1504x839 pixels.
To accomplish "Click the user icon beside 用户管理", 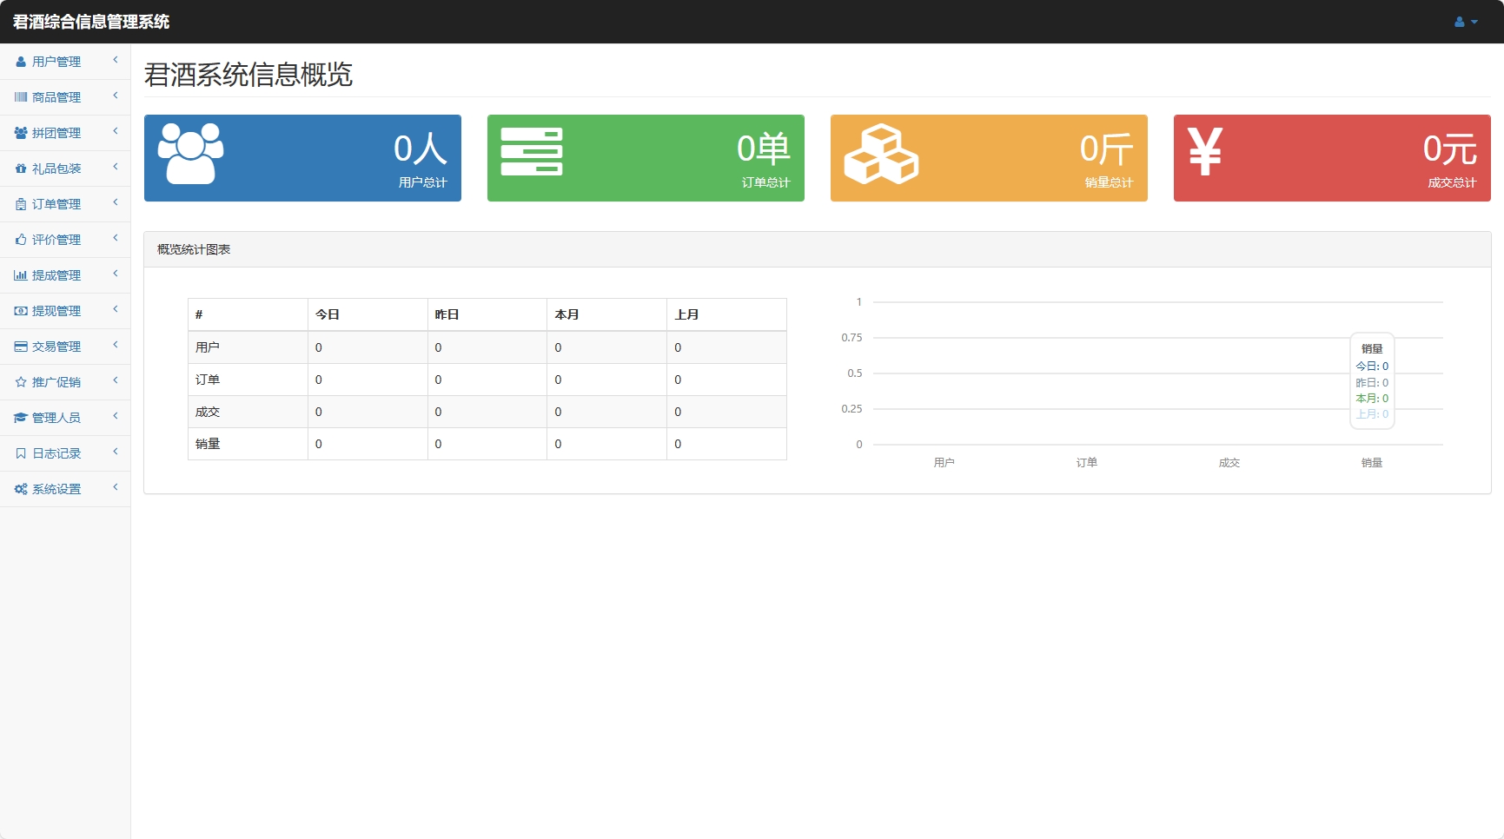I will click(21, 62).
